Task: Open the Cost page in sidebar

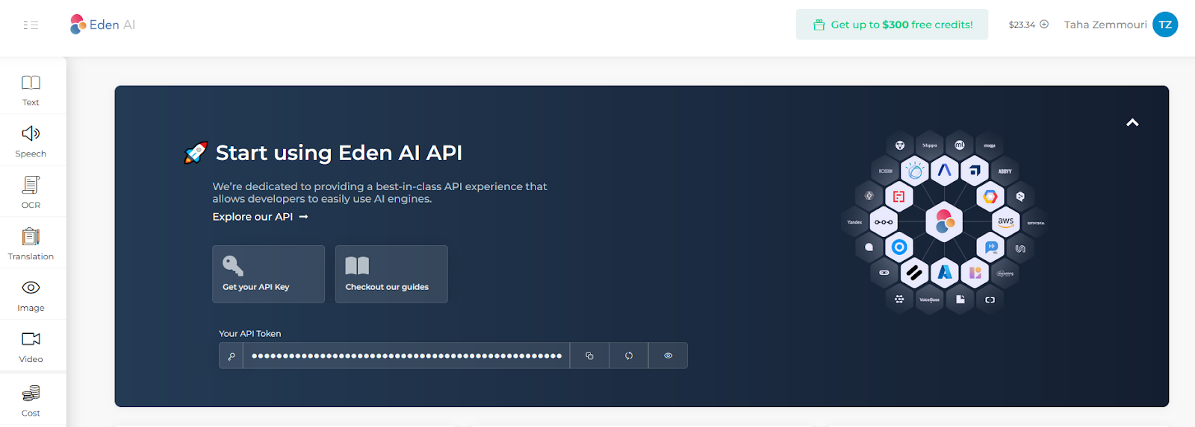Action: (31, 401)
